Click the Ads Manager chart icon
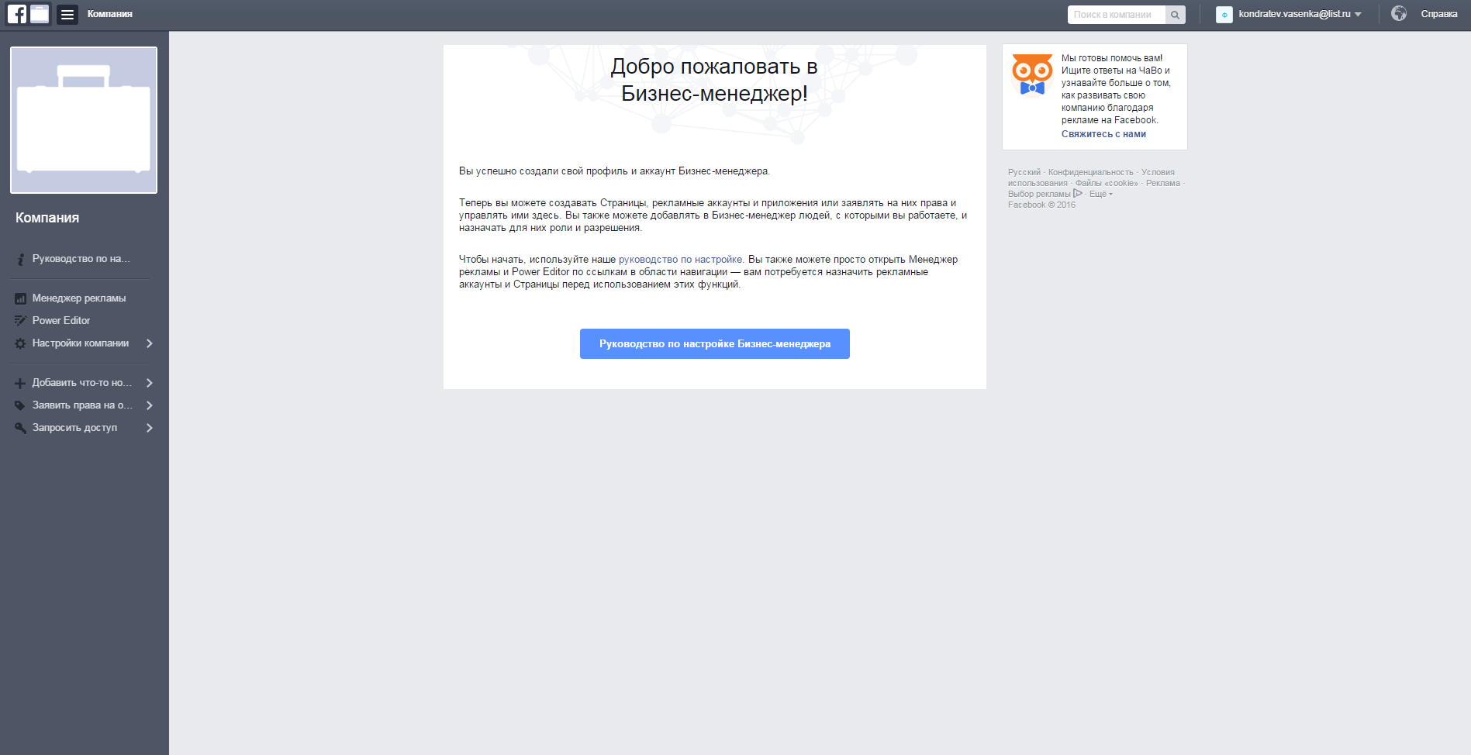 pyautogui.click(x=20, y=298)
